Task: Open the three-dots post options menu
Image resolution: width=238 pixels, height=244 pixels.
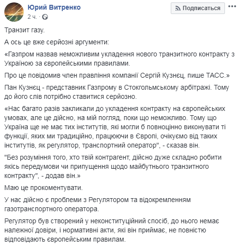Action: tap(232, 6)
